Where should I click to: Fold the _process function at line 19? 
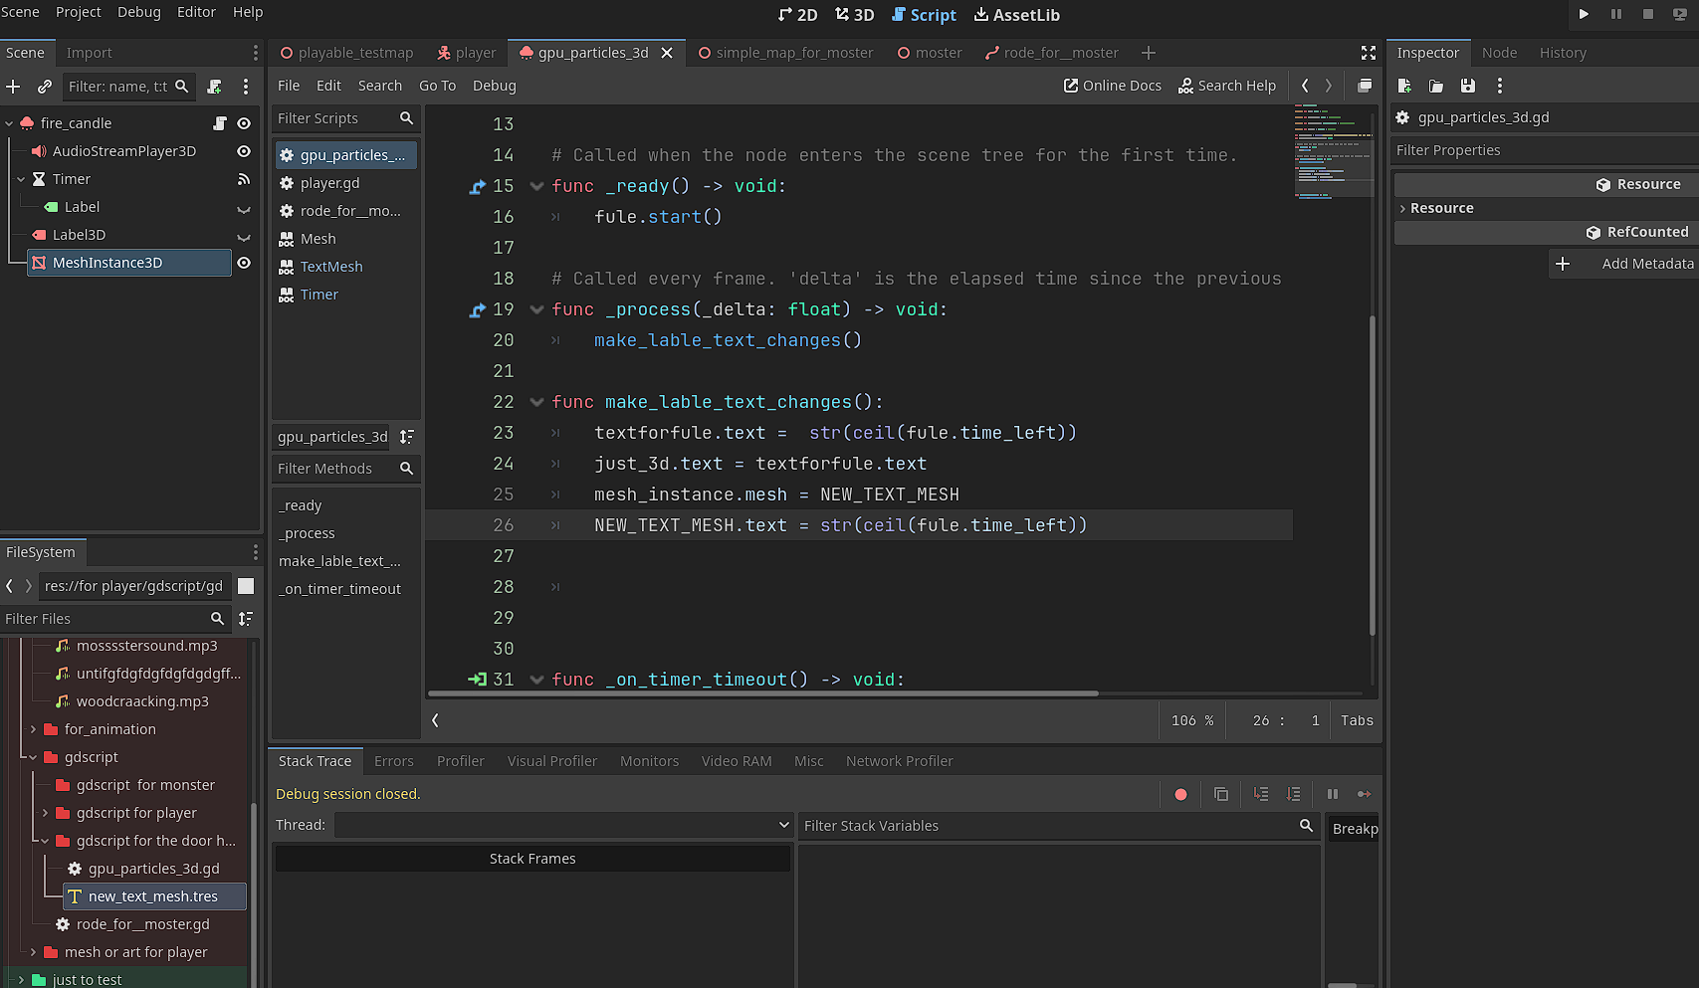point(537,309)
